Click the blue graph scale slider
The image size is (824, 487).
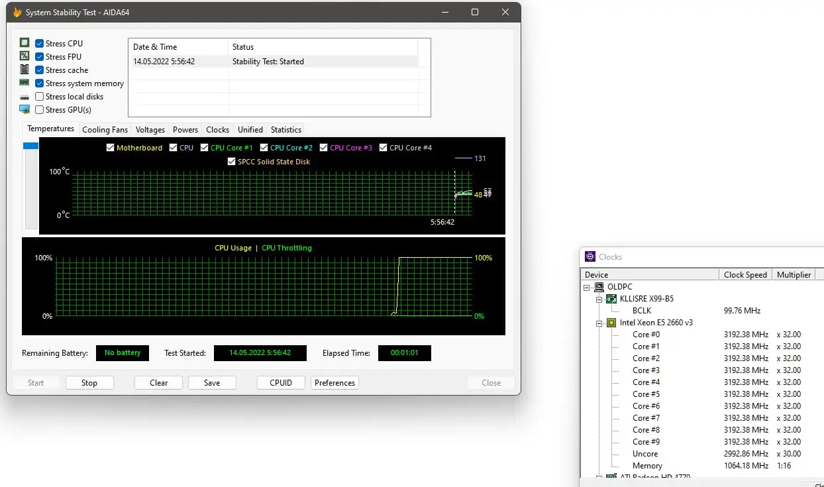[30, 146]
